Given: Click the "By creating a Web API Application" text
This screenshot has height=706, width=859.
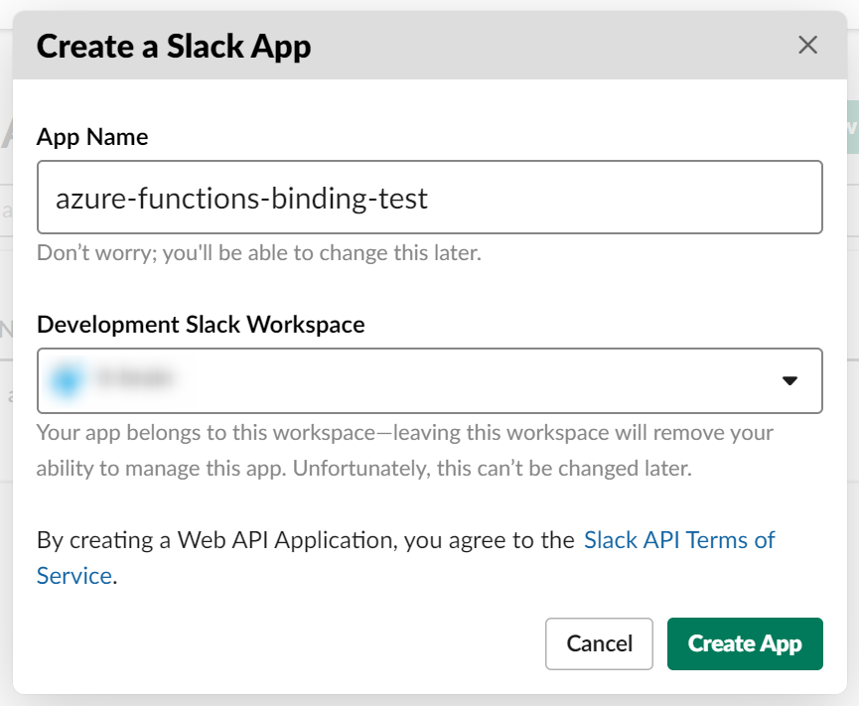Looking at the screenshot, I should tap(305, 540).
